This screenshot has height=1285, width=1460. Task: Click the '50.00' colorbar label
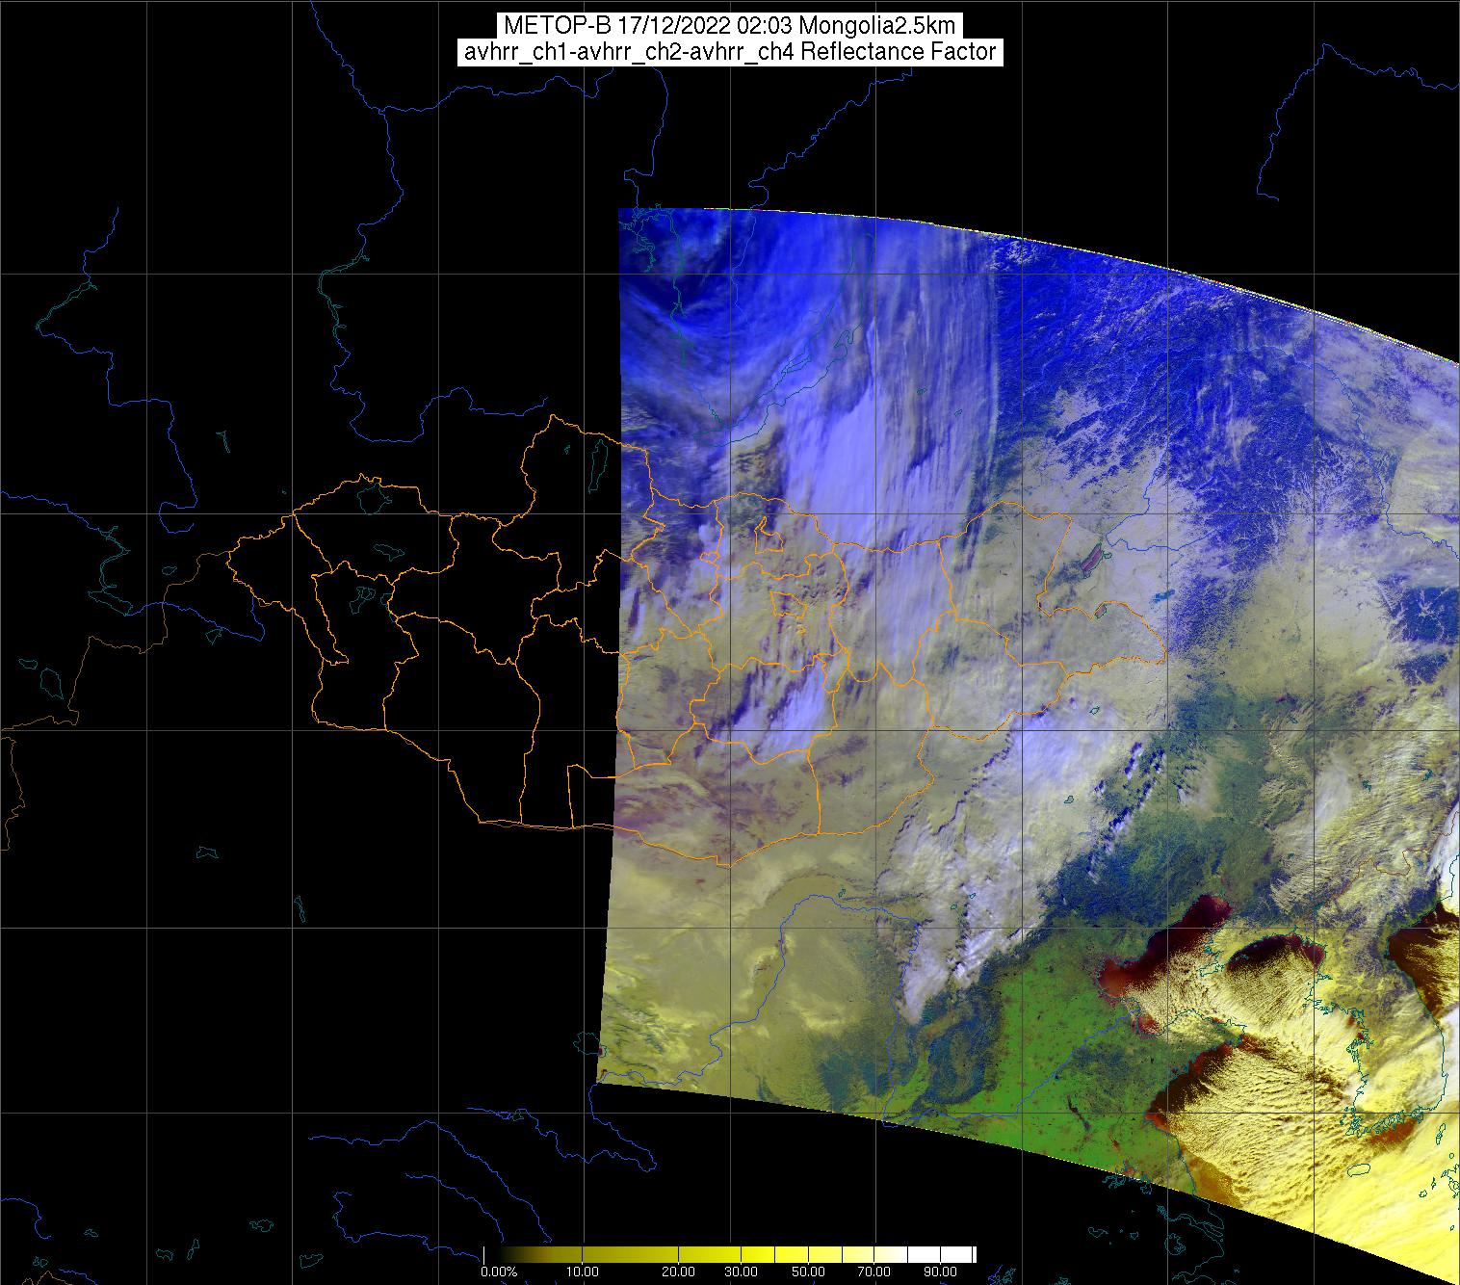coord(809,1273)
